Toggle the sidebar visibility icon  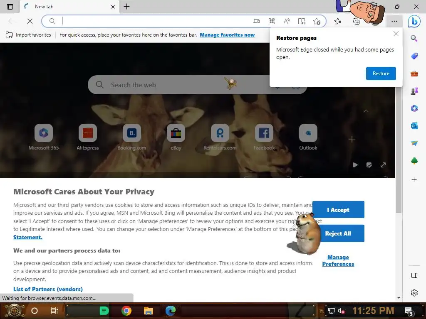414,275
